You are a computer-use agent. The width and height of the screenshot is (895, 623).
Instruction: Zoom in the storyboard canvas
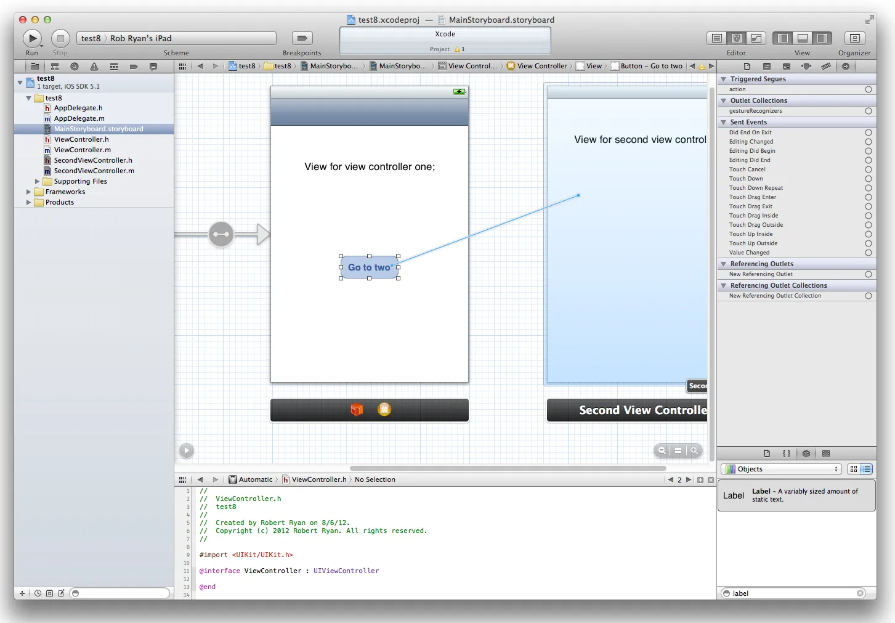(694, 450)
